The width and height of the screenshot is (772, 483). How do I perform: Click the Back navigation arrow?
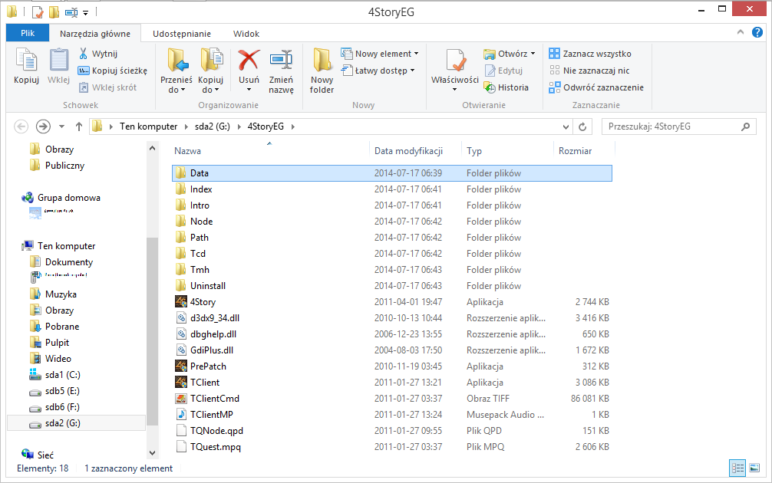click(x=21, y=127)
